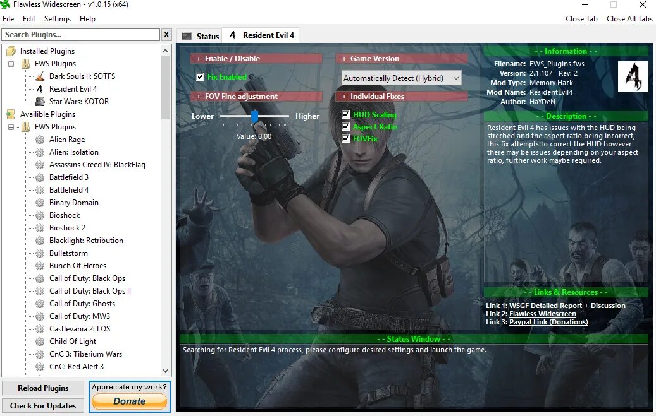The height and width of the screenshot is (416, 656).
Task: Click the Star Wars: KOTOR plugin icon
Action: pyautogui.click(x=40, y=102)
